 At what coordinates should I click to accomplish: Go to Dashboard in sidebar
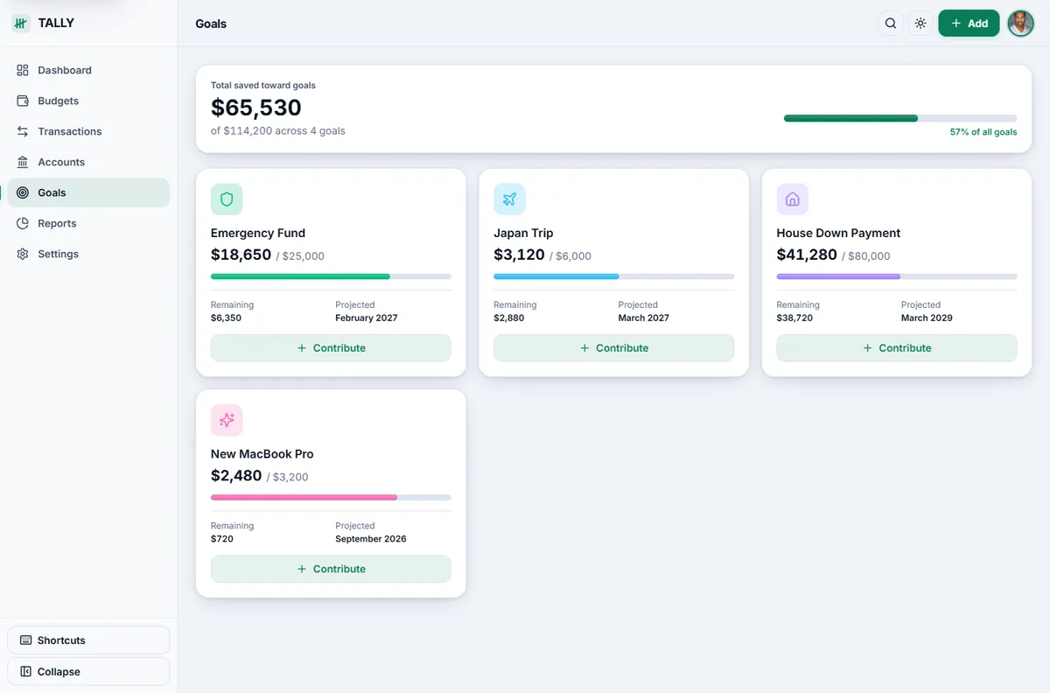tap(88, 70)
